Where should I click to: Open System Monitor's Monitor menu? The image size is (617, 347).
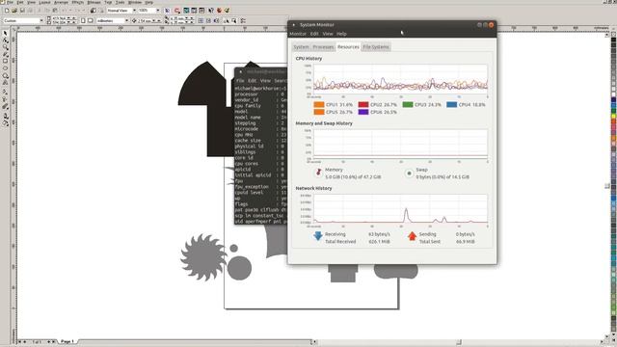(298, 34)
